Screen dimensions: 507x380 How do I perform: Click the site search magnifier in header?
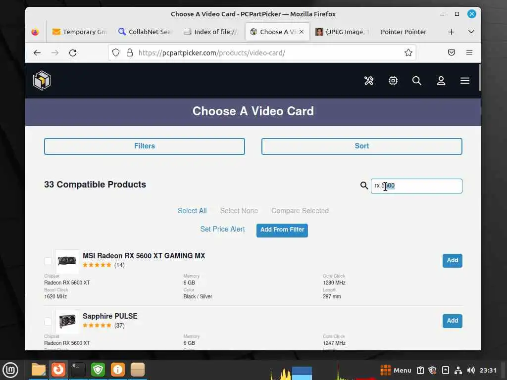pos(417,81)
